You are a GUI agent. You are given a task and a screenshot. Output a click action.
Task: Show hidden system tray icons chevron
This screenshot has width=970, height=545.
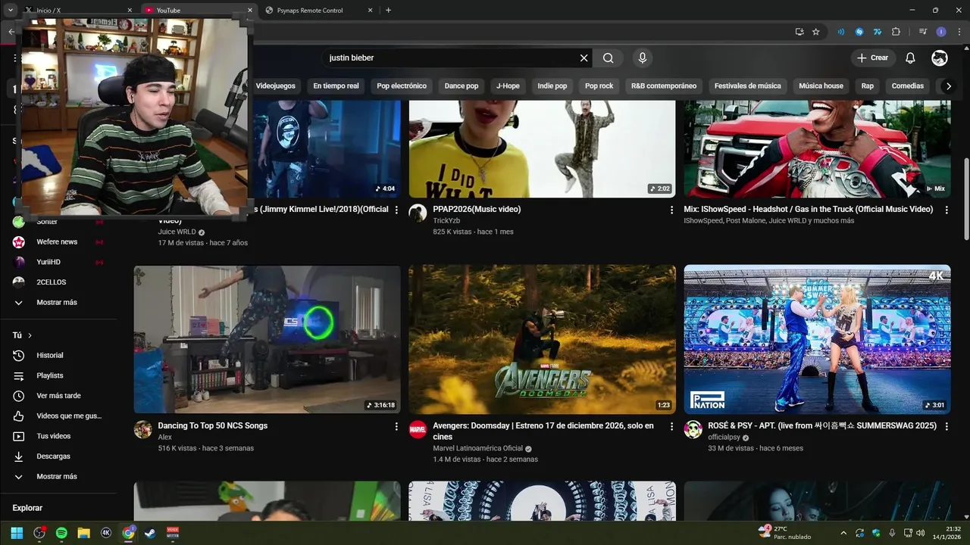843,533
